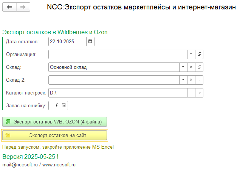
Task: Expand the Склад dropdown list
Action: coord(183,67)
